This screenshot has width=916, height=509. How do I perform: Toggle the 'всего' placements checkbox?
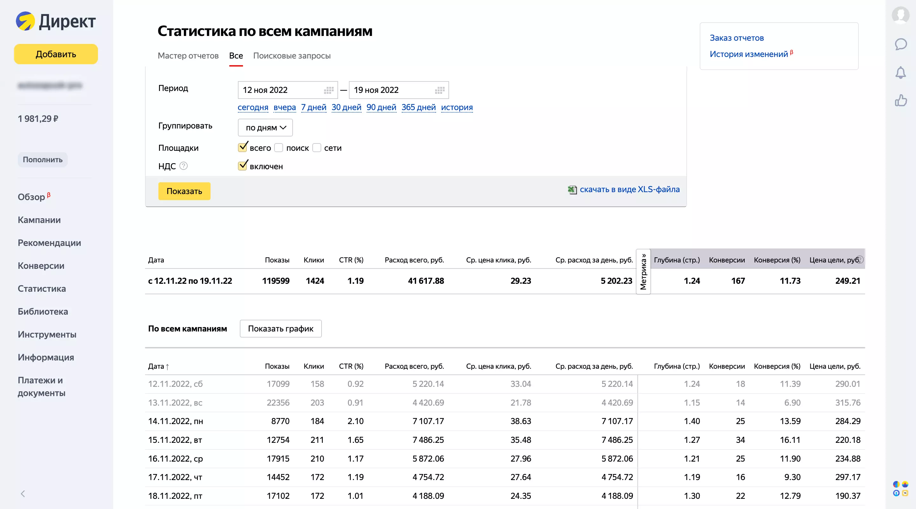tap(242, 147)
